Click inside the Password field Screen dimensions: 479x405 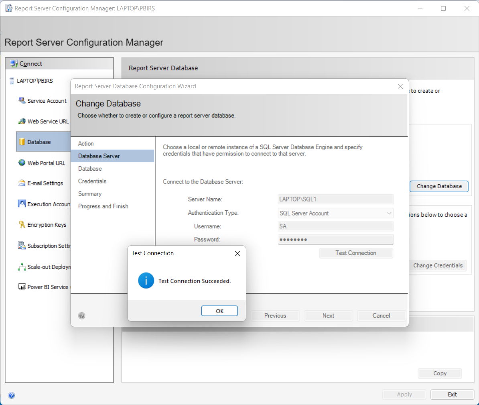[335, 240]
